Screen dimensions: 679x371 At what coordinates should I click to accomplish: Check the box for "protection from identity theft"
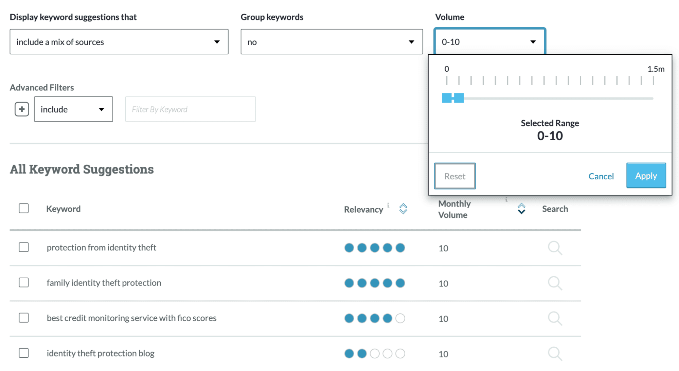point(23,248)
